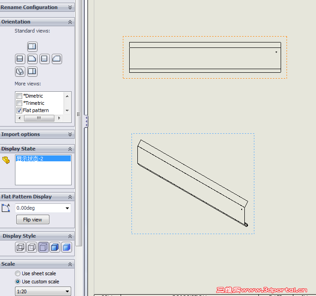The width and height of the screenshot is (316, 296).
Task: Collapse the Orientation section
Action: point(70,22)
